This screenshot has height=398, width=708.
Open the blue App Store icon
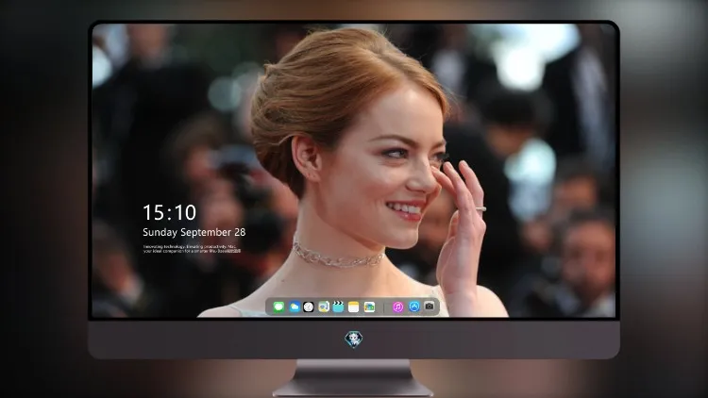[414, 307]
